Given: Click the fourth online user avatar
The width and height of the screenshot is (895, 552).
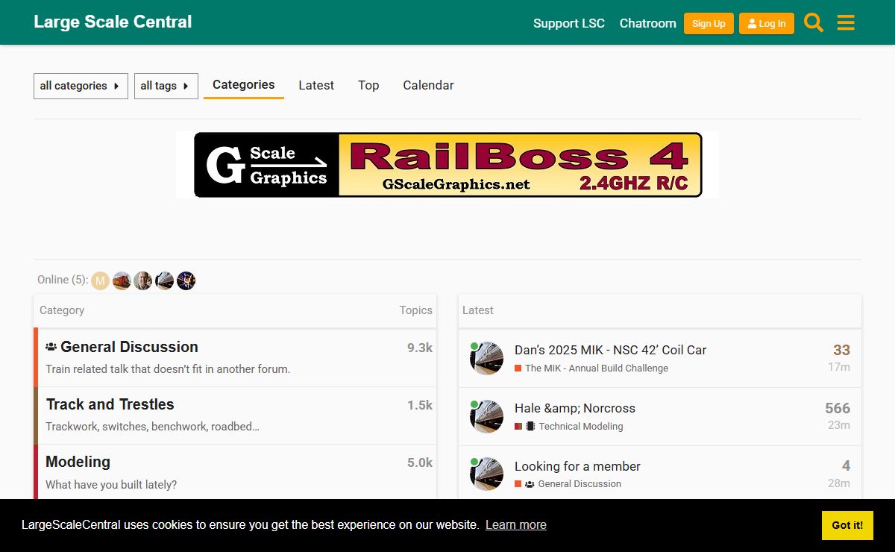Looking at the screenshot, I should (164, 280).
